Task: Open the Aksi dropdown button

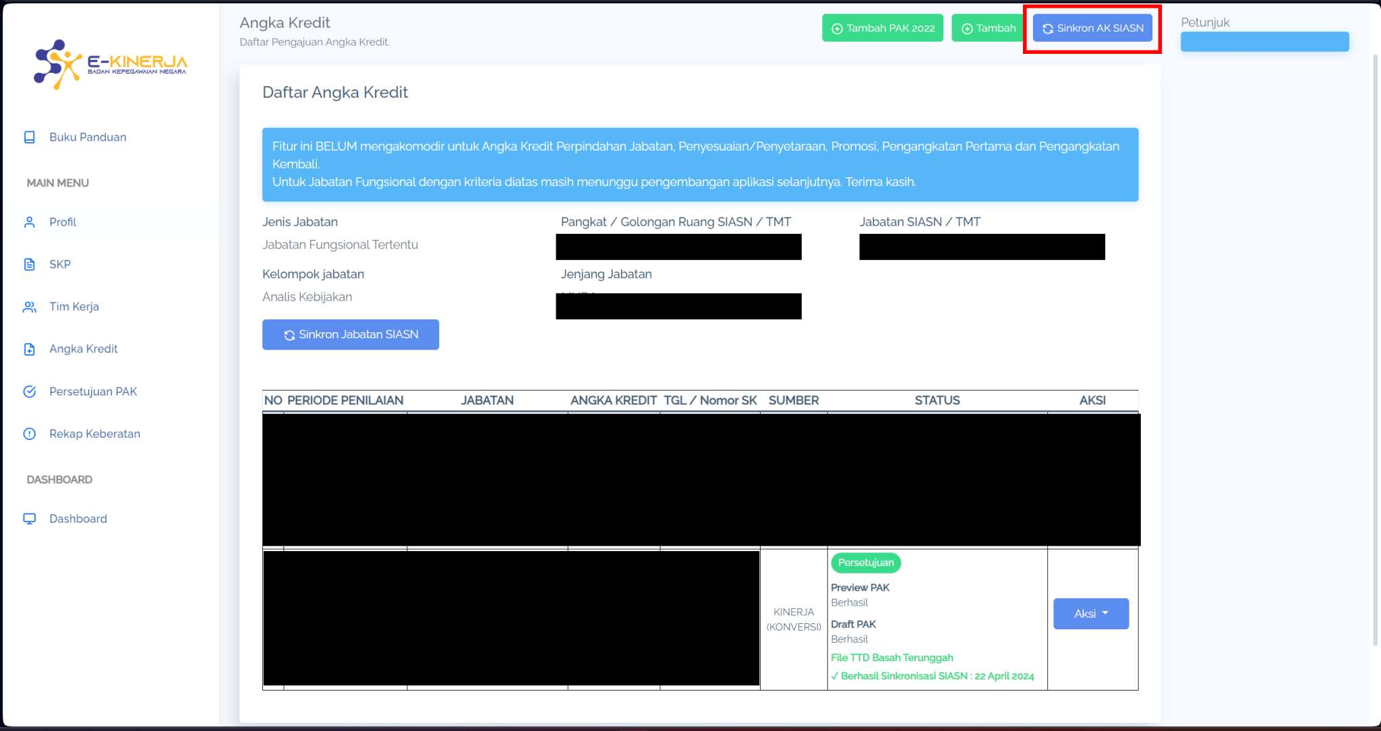Action: [x=1090, y=614]
